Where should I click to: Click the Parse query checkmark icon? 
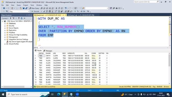(44, 11)
